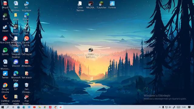This screenshot has height=109, width=194.
Task: Open the Kişisel - Edge shortcut
Action: pos(26,18)
